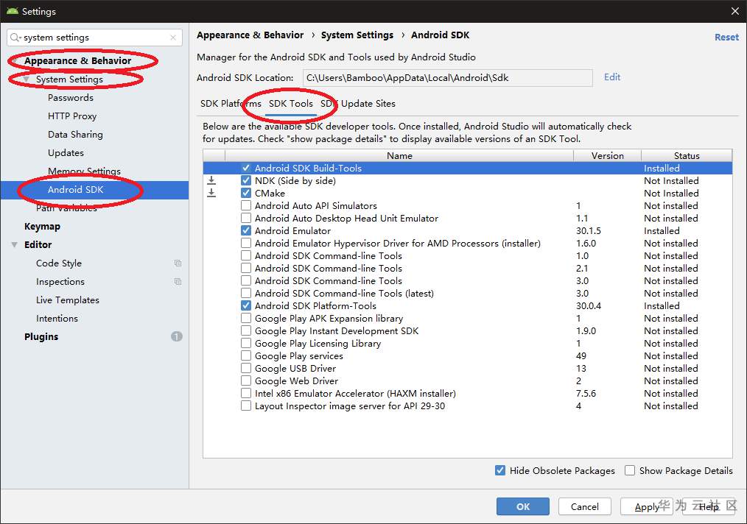Enable Show Package Details

click(630, 471)
